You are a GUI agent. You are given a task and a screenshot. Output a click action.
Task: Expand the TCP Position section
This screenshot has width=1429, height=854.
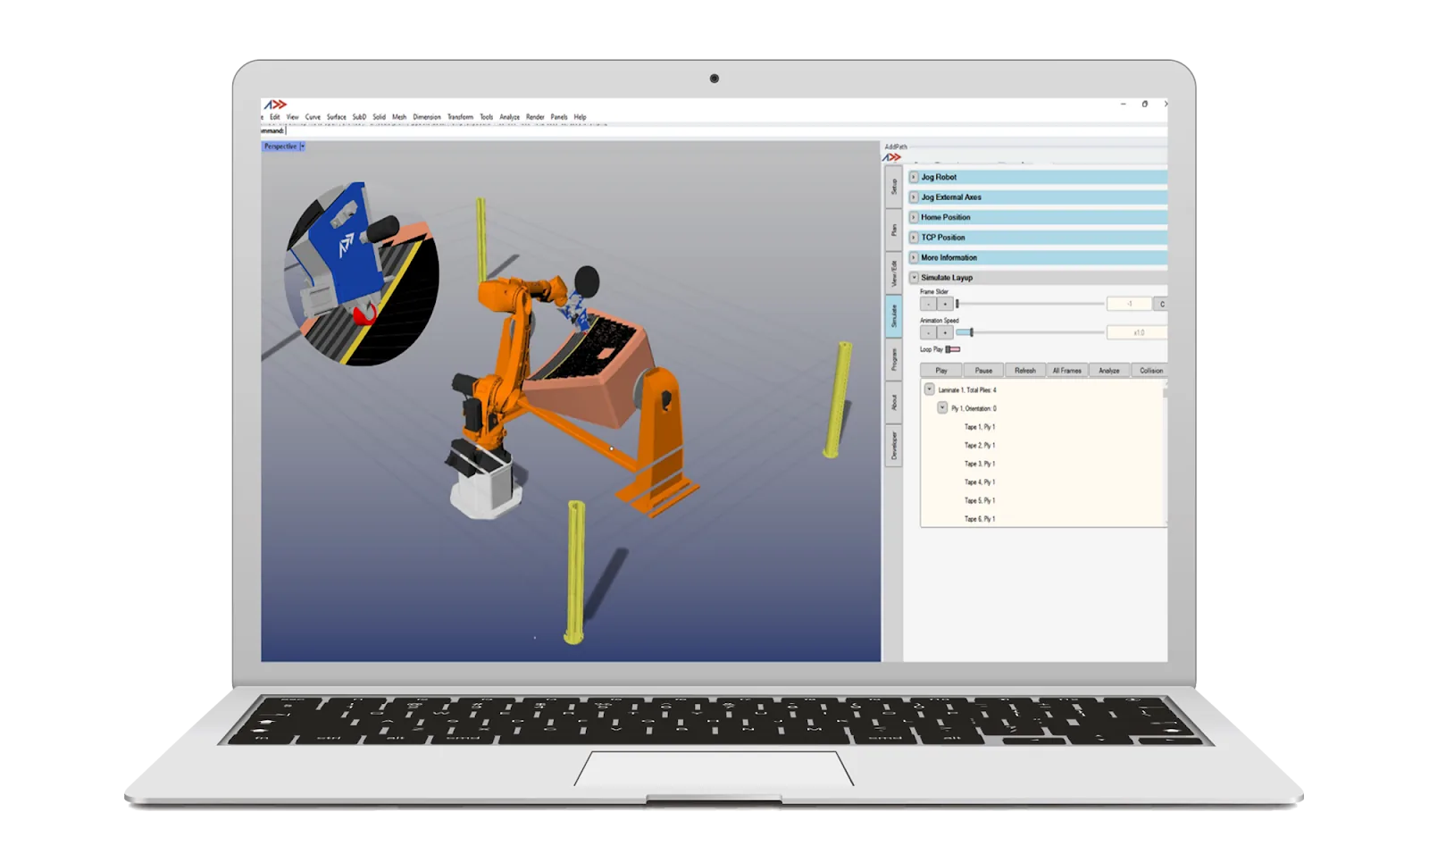pos(914,238)
